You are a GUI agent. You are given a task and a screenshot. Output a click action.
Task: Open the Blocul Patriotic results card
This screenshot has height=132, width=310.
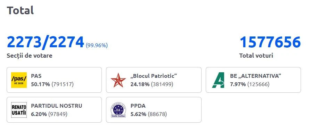154,80
